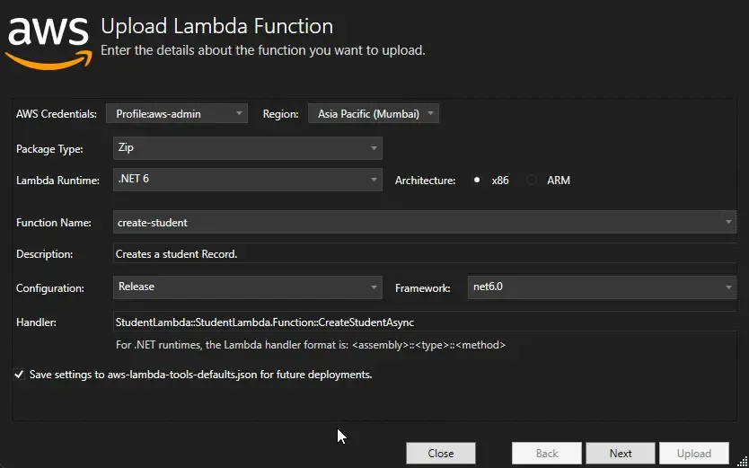This screenshot has height=468, width=749.
Task: Expand the Package Type dropdown
Action: [x=248, y=148]
